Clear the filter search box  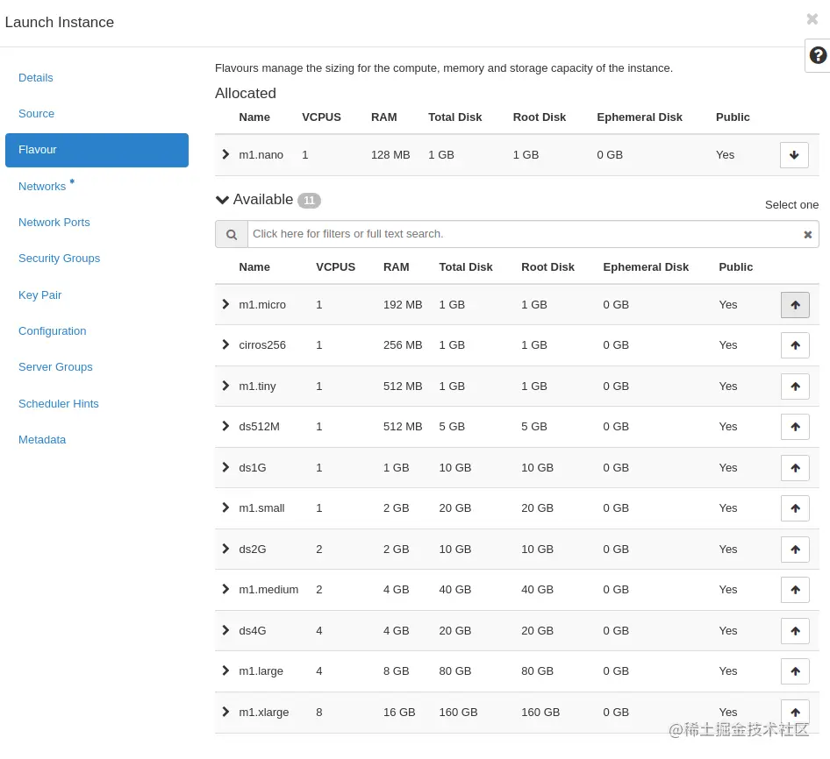tap(808, 234)
